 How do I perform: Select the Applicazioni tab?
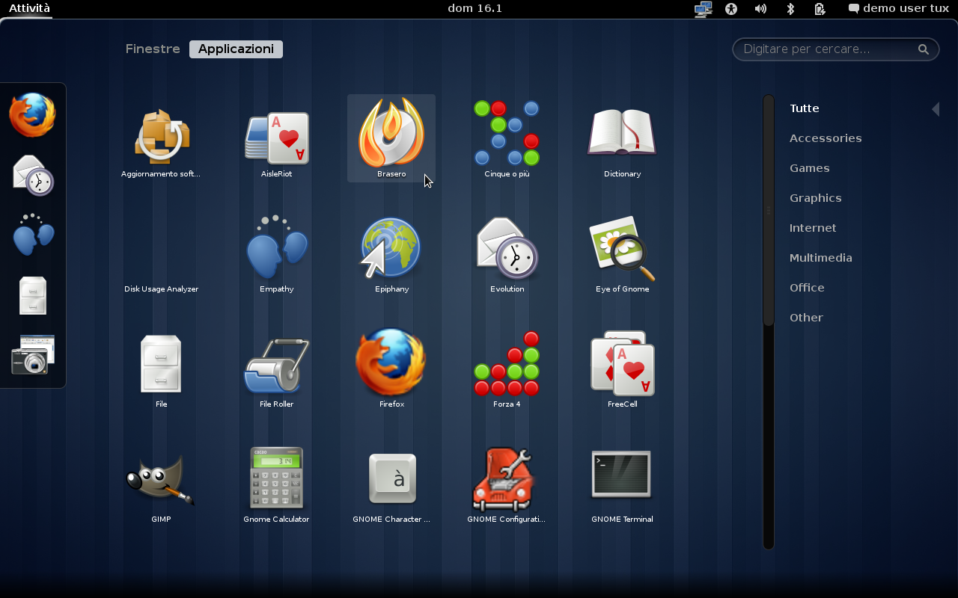coord(236,49)
